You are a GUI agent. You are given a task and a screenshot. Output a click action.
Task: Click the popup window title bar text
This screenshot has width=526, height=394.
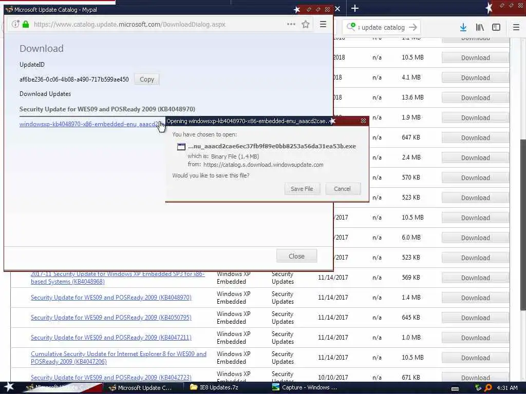point(55,10)
